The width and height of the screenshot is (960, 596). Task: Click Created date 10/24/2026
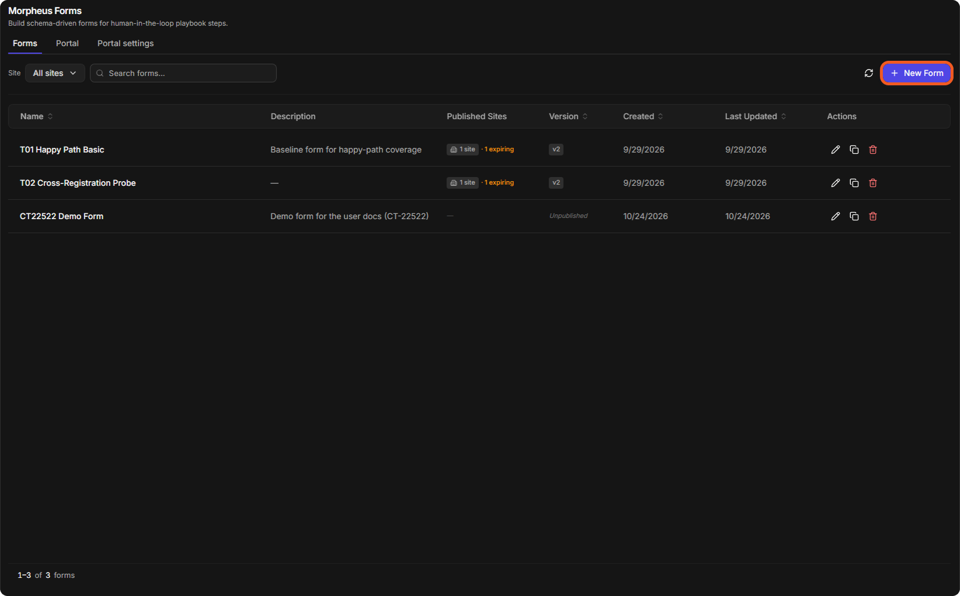pos(645,216)
